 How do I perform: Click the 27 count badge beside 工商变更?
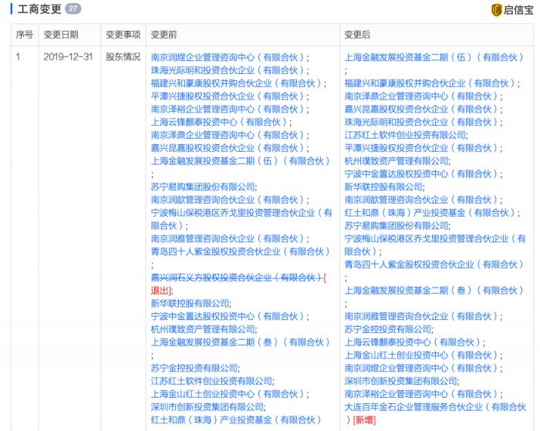coord(73,8)
